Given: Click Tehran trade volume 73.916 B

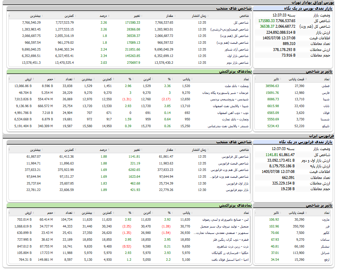Looking at the screenshot, I should coord(288,55).
